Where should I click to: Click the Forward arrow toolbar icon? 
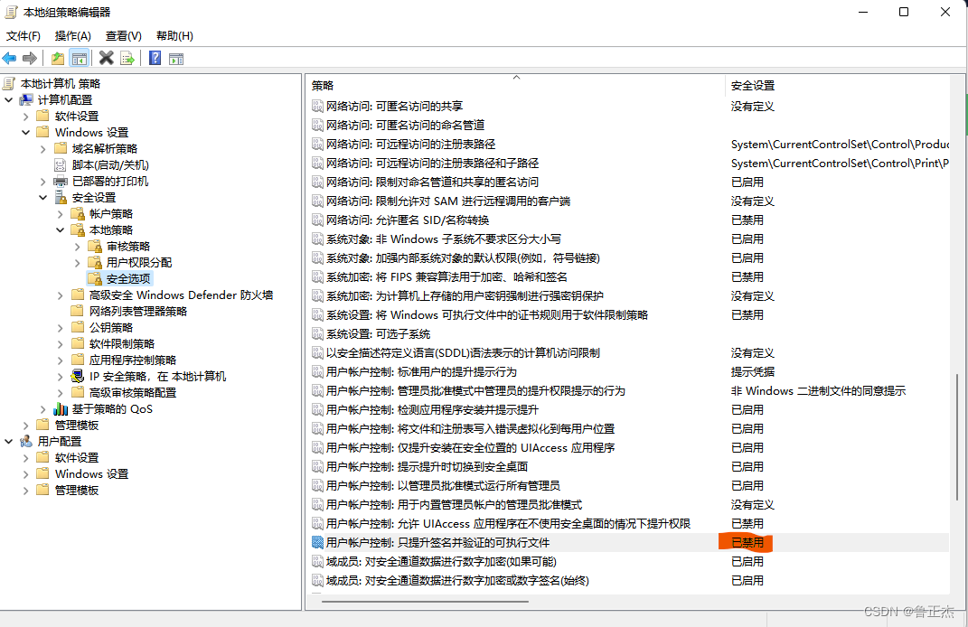point(30,59)
